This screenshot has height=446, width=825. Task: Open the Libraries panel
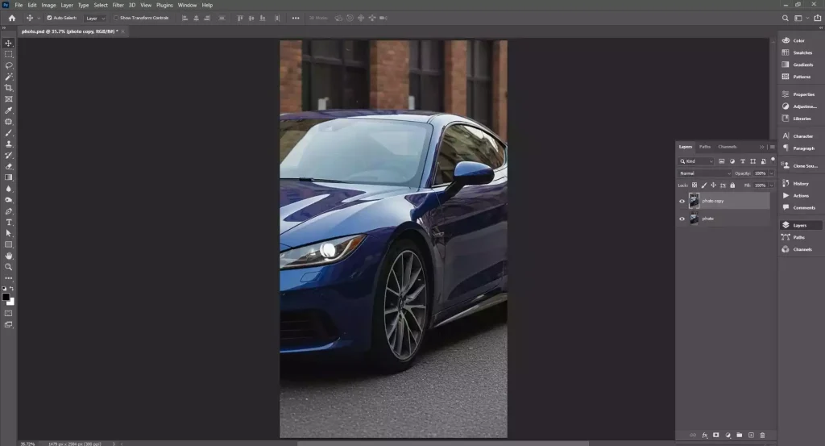tap(802, 119)
